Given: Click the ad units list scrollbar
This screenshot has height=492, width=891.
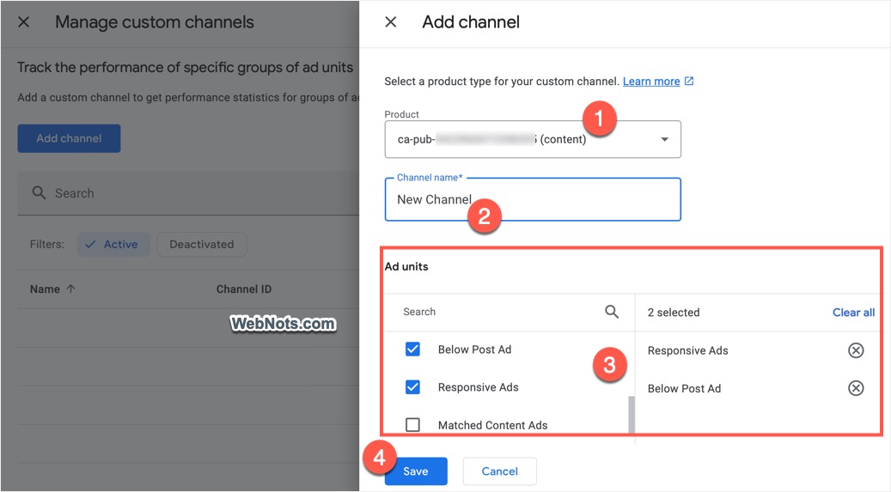Looking at the screenshot, I should click(x=632, y=416).
